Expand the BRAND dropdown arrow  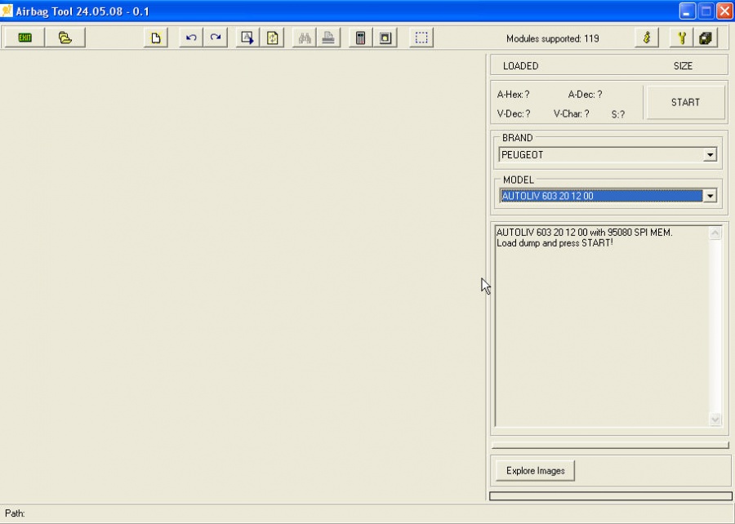tap(710, 154)
